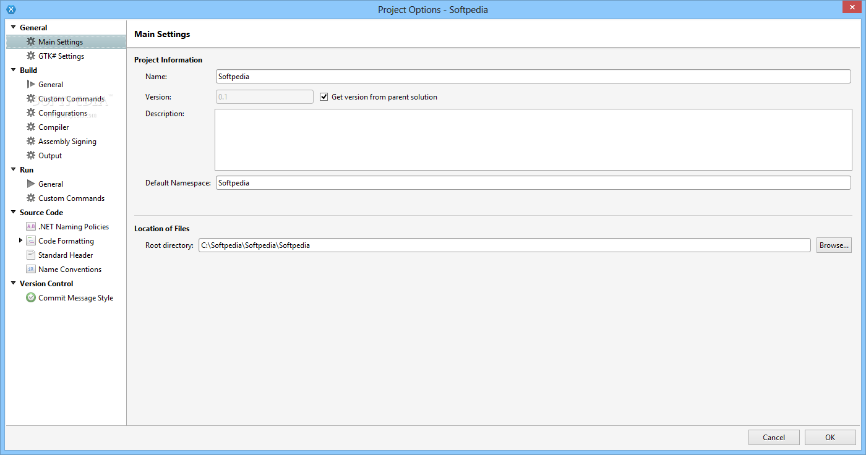Toggle Get version from parent solution checkbox
The image size is (866, 455).
[324, 96]
